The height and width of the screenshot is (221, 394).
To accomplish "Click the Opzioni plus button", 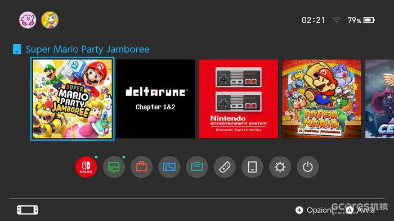I will click(x=314, y=210).
